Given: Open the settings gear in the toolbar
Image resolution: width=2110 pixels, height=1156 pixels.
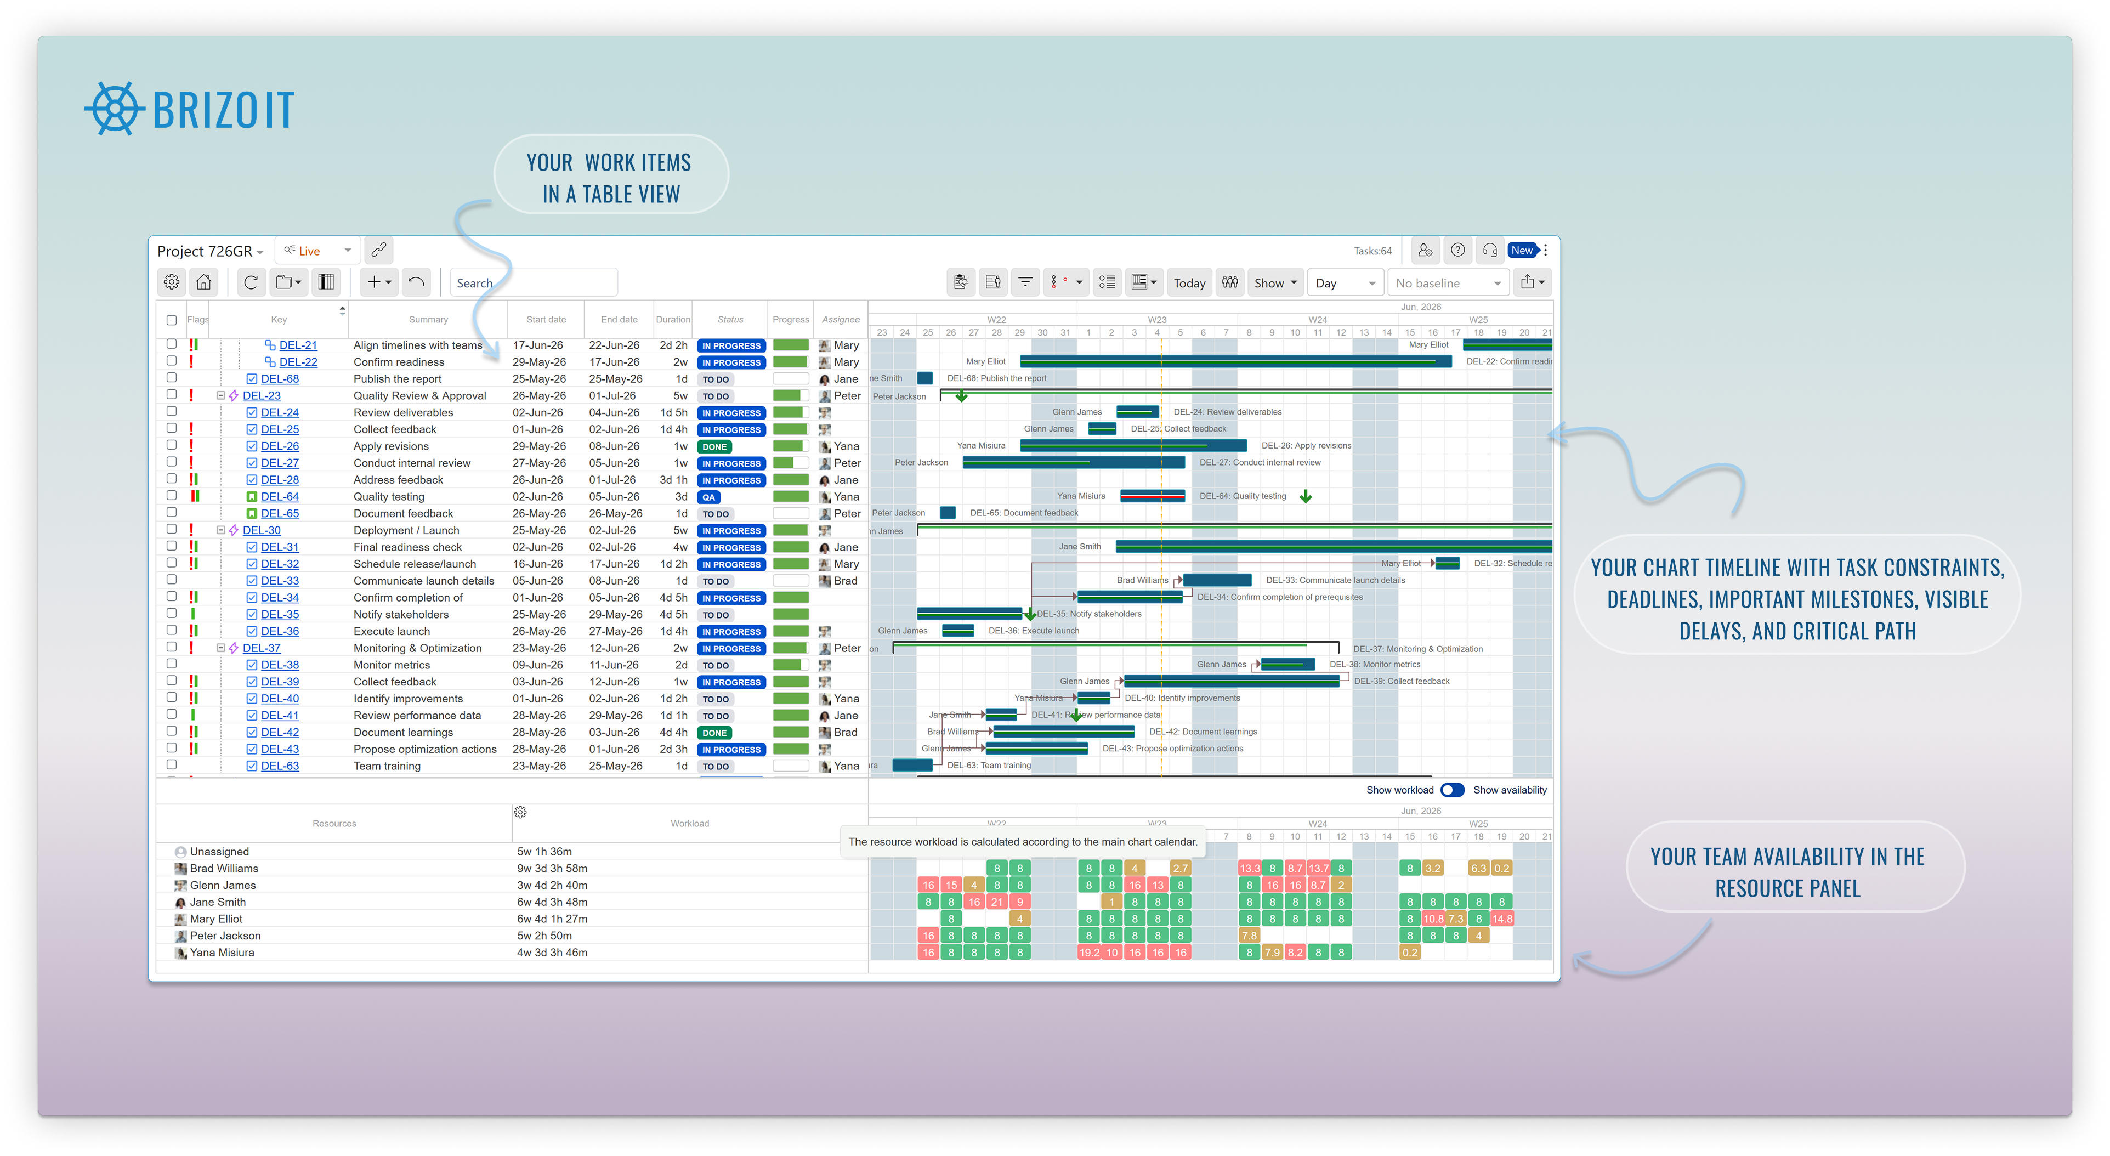Looking at the screenshot, I should tap(171, 282).
